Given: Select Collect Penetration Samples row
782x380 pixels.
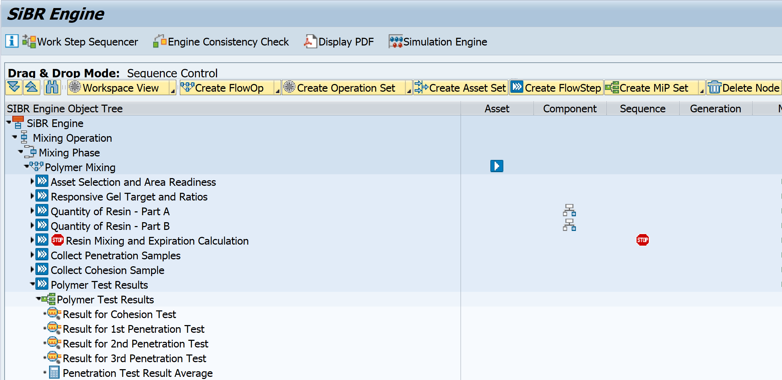Looking at the screenshot, I should [115, 255].
